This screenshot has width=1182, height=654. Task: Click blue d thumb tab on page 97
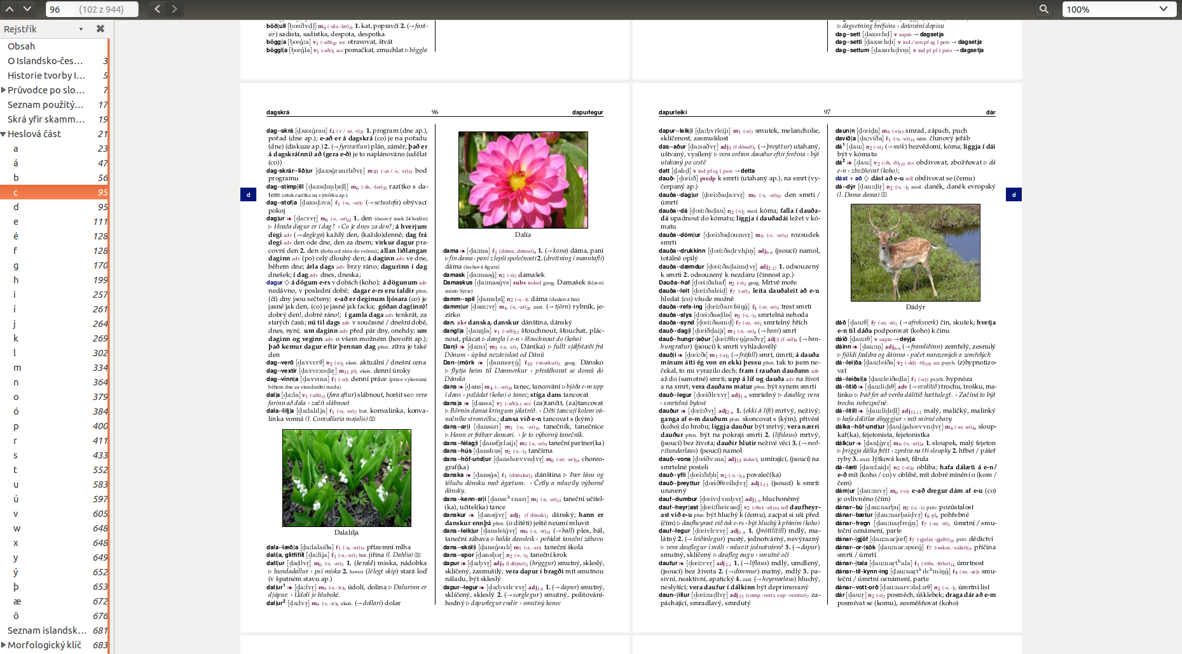click(1014, 194)
